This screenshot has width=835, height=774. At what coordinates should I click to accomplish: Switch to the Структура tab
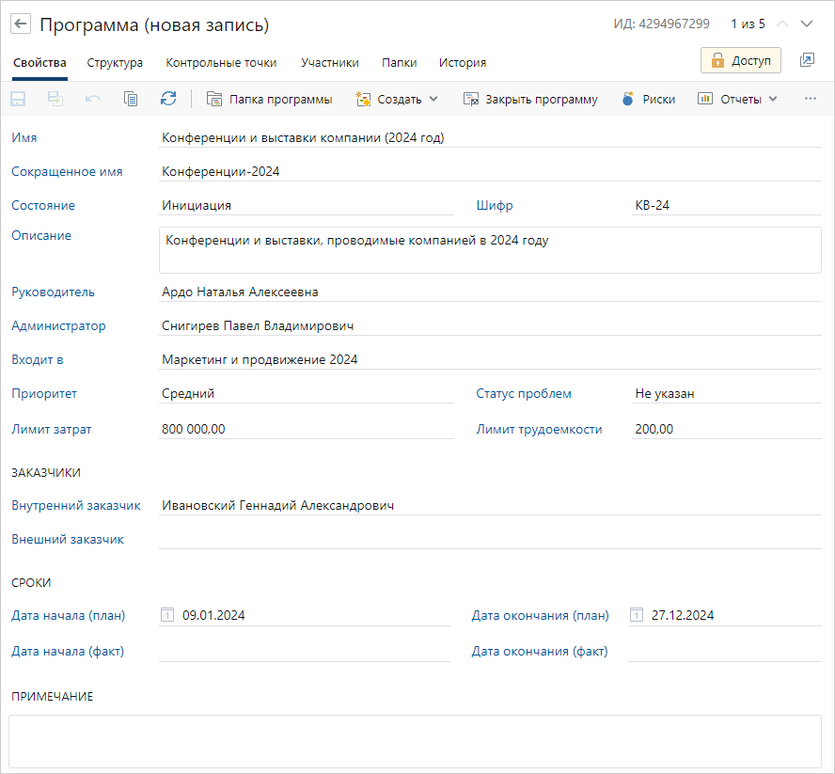click(x=115, y=63)
